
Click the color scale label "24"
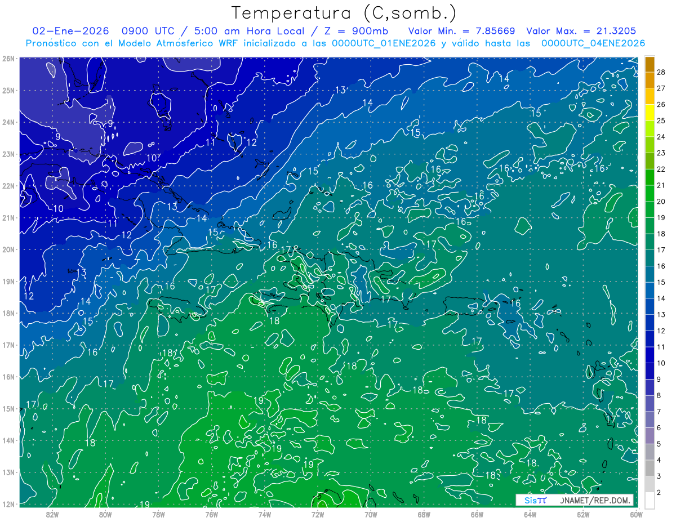661,136
